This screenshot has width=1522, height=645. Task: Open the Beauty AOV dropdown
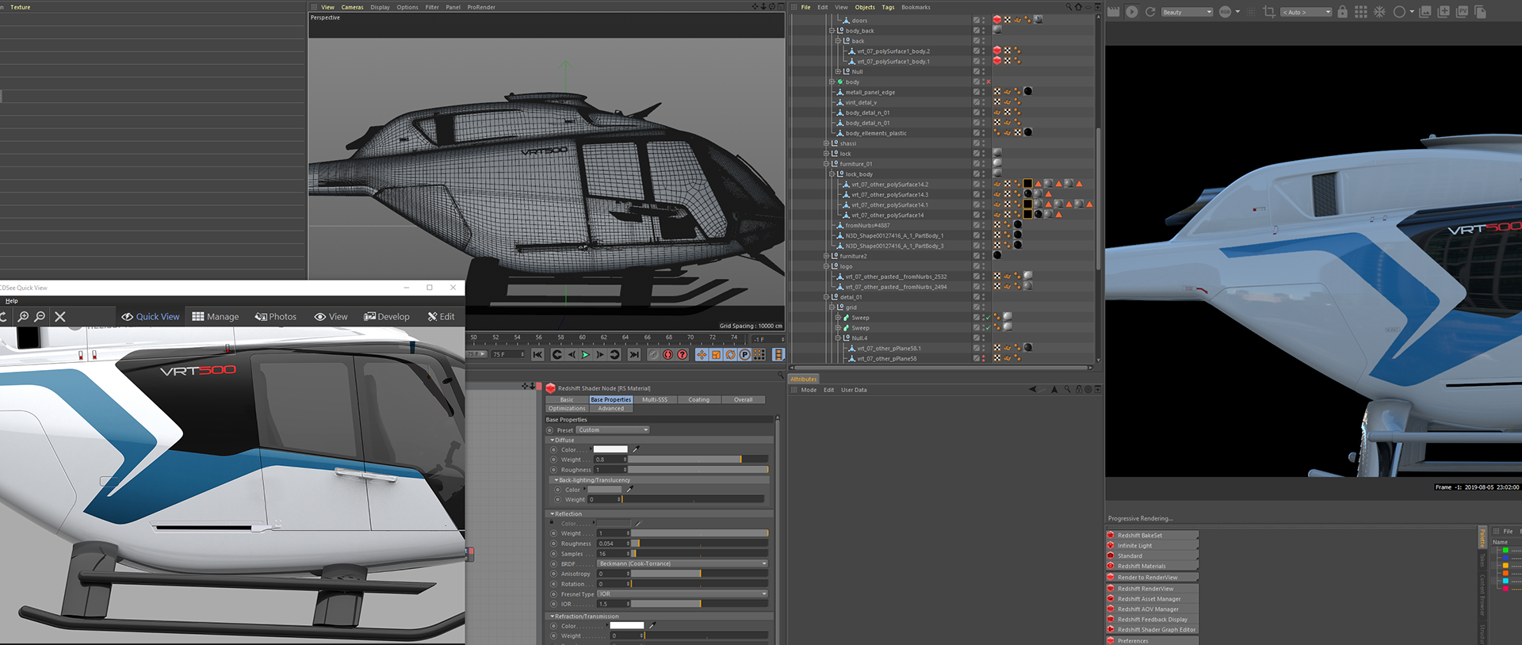(1187, 12)
